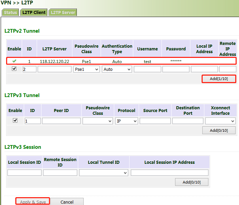Open the Protocol dropdown showing IP

pyautogui.click(x=126, y=121)
